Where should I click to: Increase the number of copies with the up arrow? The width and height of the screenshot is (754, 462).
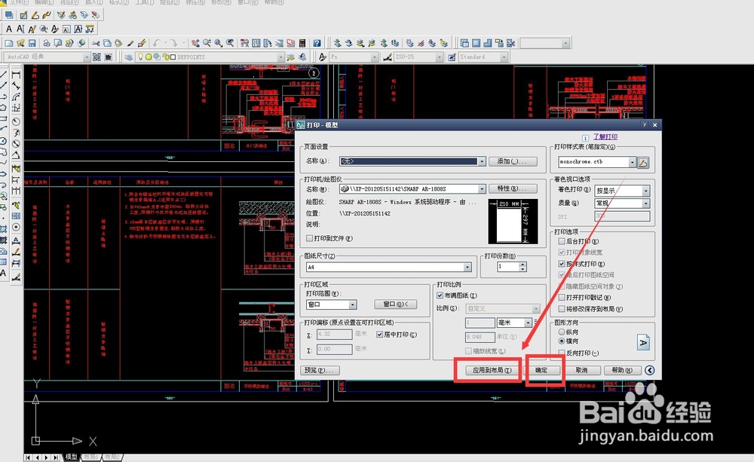(x=523, y=264)
